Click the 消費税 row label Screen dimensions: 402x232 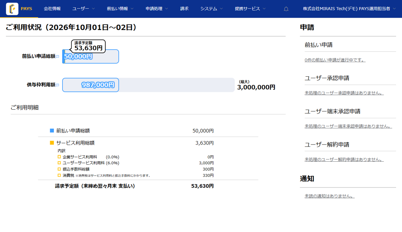[x=68, y=175]
